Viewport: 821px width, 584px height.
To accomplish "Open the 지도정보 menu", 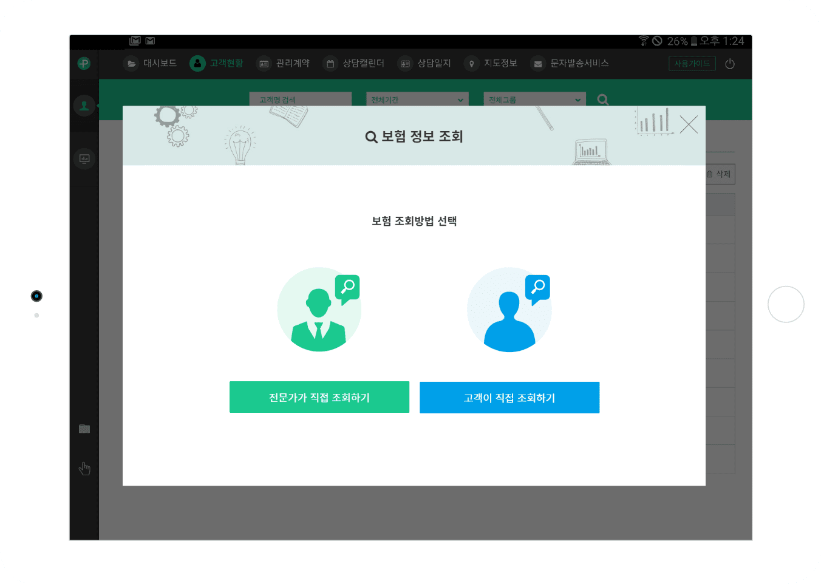I will [500, 63].
